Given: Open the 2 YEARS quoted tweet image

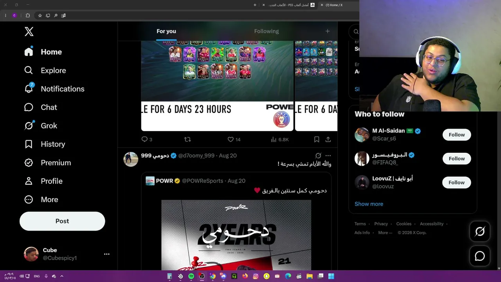Looking at the screenshot, I should tap(236, 235).
